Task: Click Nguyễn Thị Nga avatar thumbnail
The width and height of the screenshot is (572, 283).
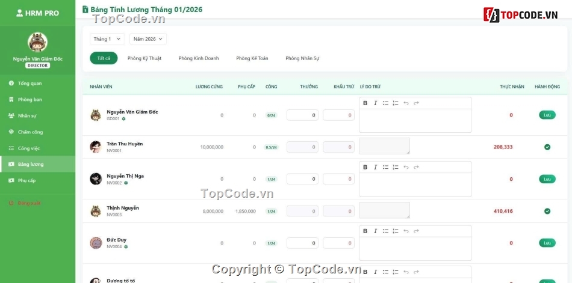Action: 96,179
